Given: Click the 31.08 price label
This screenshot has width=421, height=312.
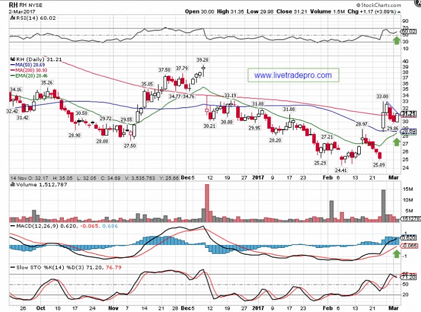Looking at the screenshot, I should tap(289, 109).
